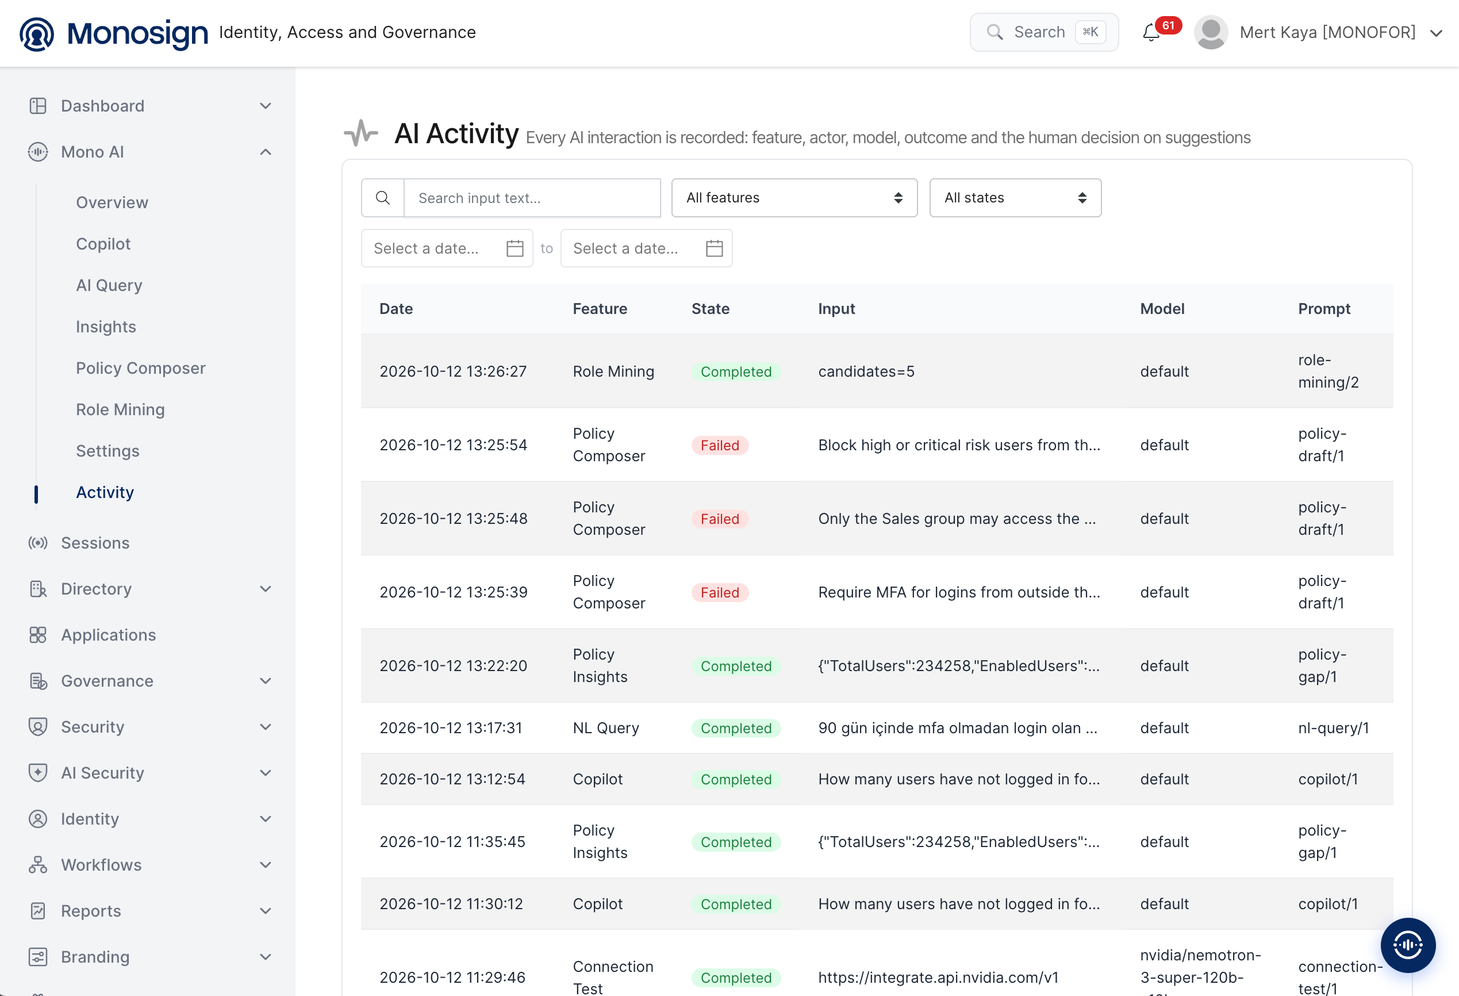Screen dimensions: 1459x996
Task: Open Policy Composer in sidebar
Action: point(141,368)
